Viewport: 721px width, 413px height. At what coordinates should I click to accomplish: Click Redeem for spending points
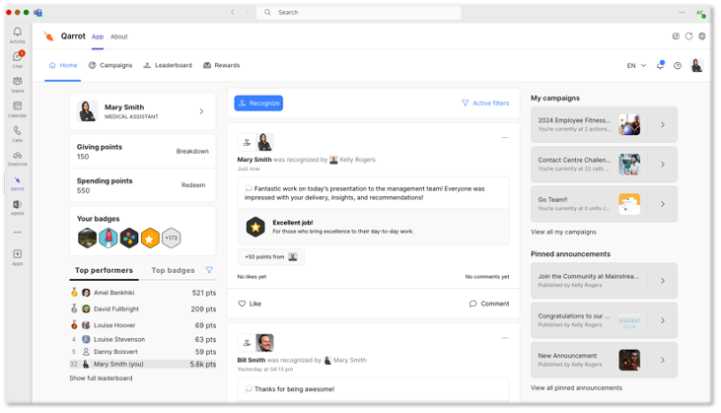[x=193, y=185]
